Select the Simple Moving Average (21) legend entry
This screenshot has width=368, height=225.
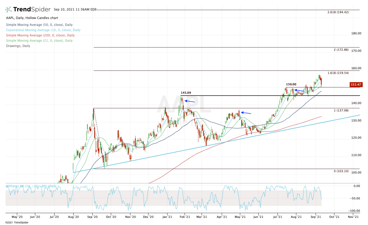point(39,40)
